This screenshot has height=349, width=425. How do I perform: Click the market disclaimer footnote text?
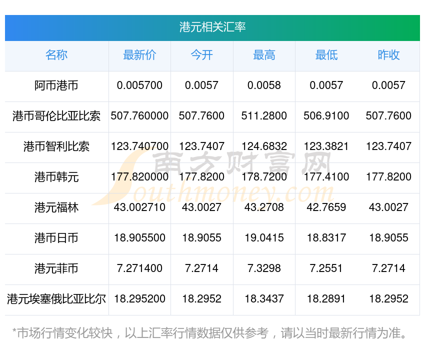pyautogui.click(x=209, y=333)
